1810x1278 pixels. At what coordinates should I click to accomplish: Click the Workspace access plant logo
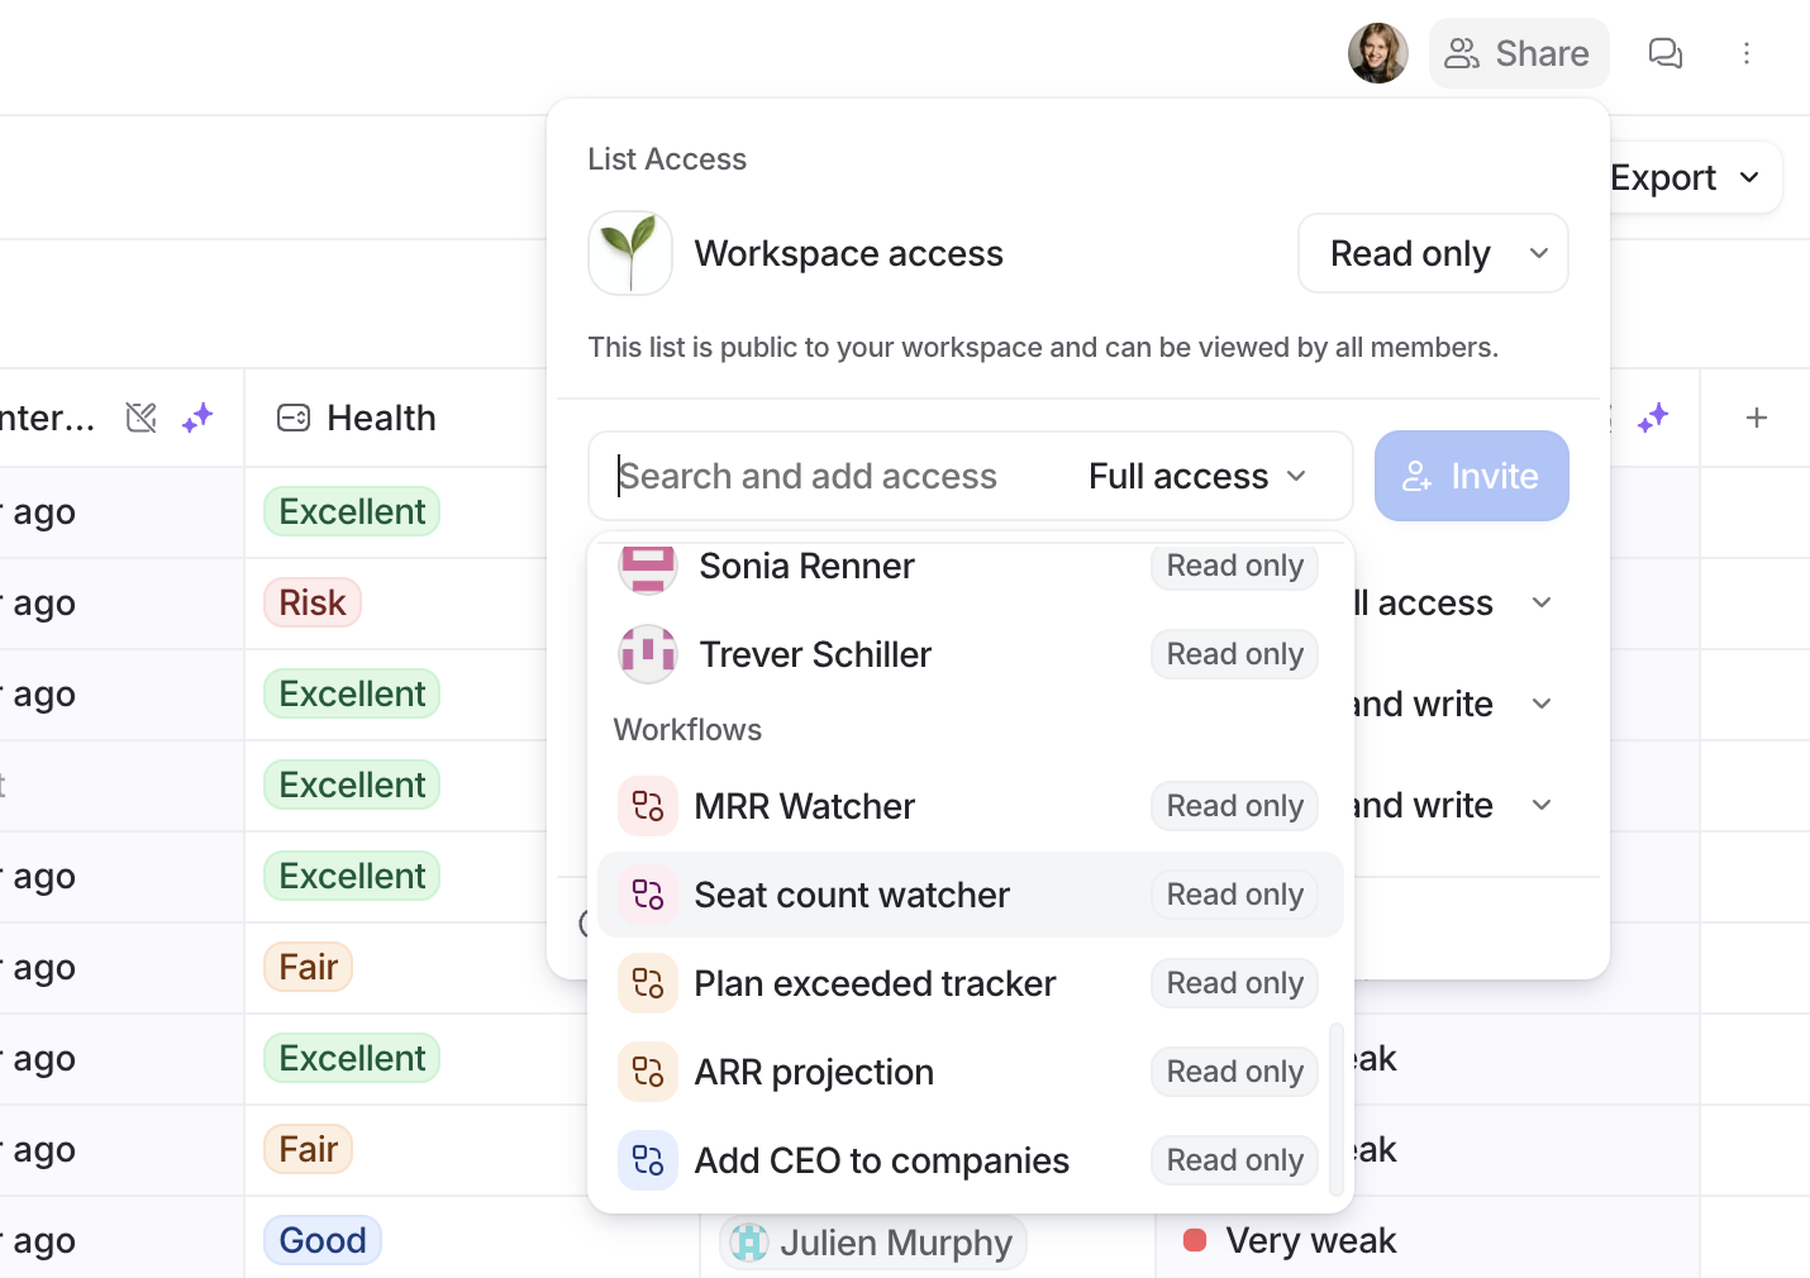630,253
